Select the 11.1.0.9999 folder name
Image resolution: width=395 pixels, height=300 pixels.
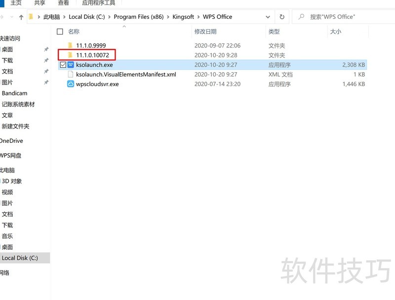click(x=91, y=45)
